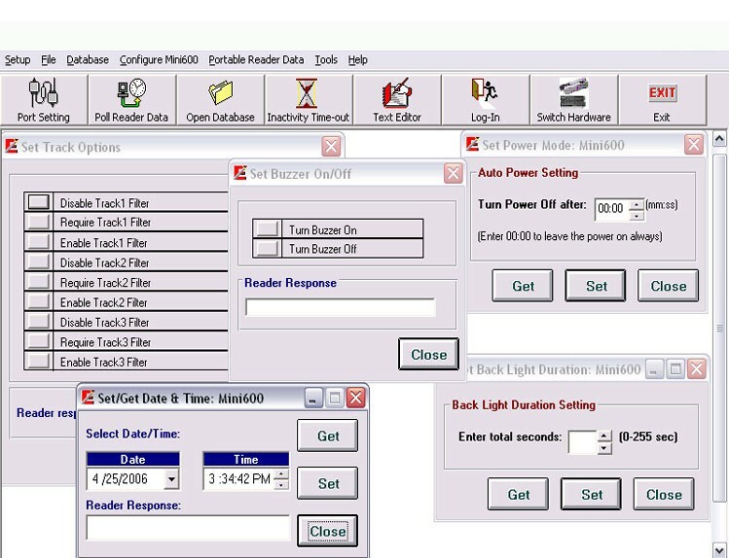Click Close in Back Light Duration window
Image resolution: width=729 pixels, height=558 pixels.
[664, 494]
